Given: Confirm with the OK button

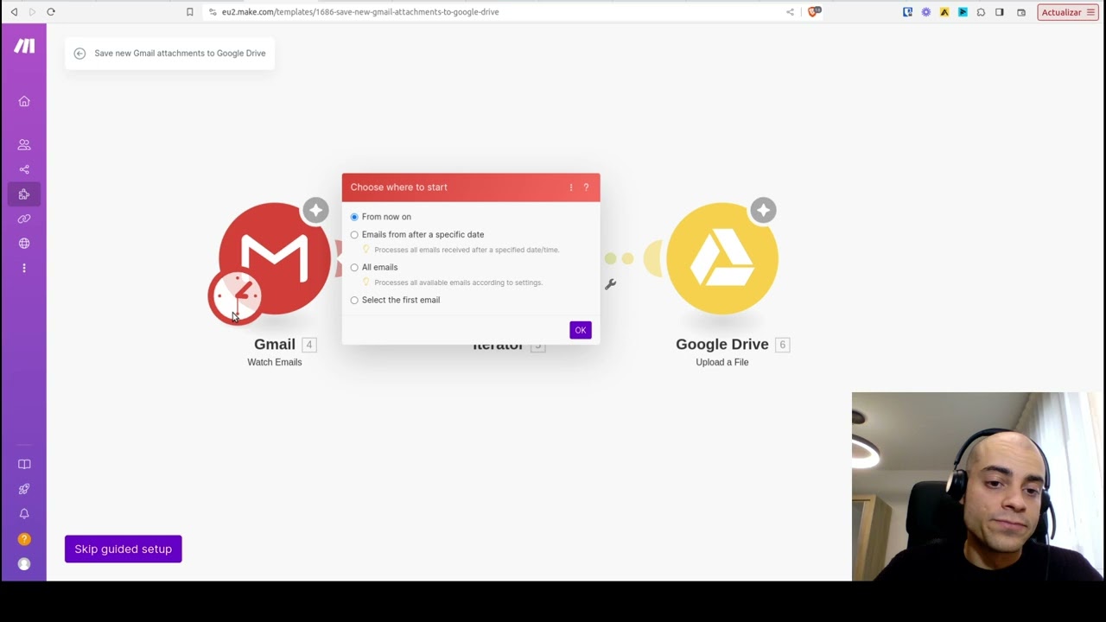Looking at the screenshot, I should (581, 330).
